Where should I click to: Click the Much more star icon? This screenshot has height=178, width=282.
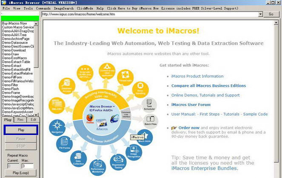[x=145, y=137]
